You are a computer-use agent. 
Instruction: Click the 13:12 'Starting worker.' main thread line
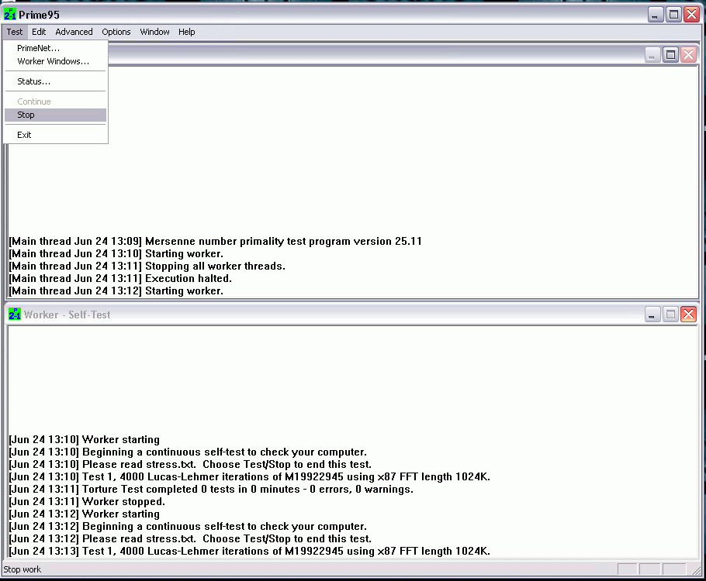coord(116,291)
